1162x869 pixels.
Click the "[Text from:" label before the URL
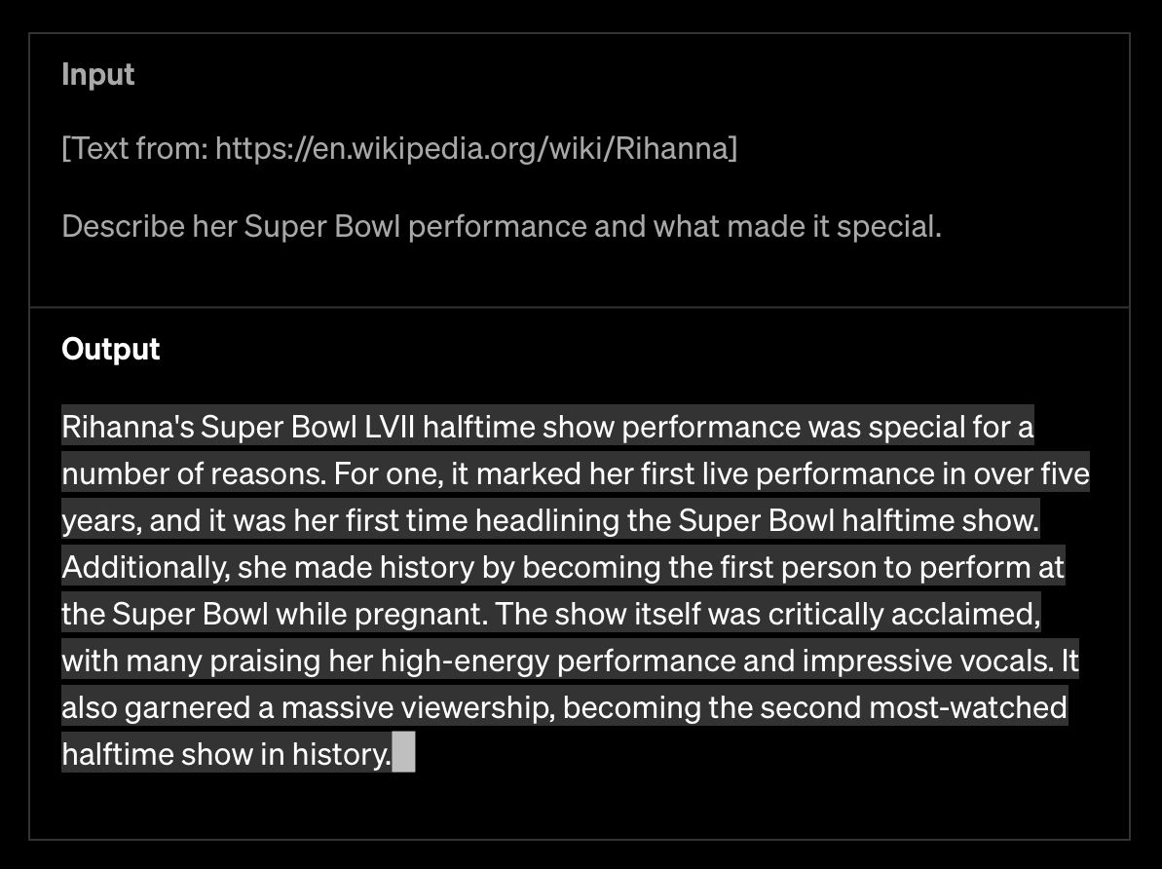[x=135, y=148]
